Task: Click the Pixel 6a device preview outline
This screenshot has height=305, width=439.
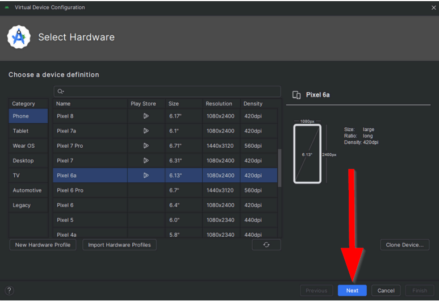Action: [x=307, y=154]
